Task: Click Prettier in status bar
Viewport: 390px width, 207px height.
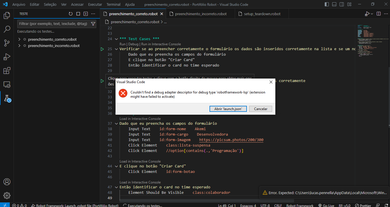Action: pos(363,206)
